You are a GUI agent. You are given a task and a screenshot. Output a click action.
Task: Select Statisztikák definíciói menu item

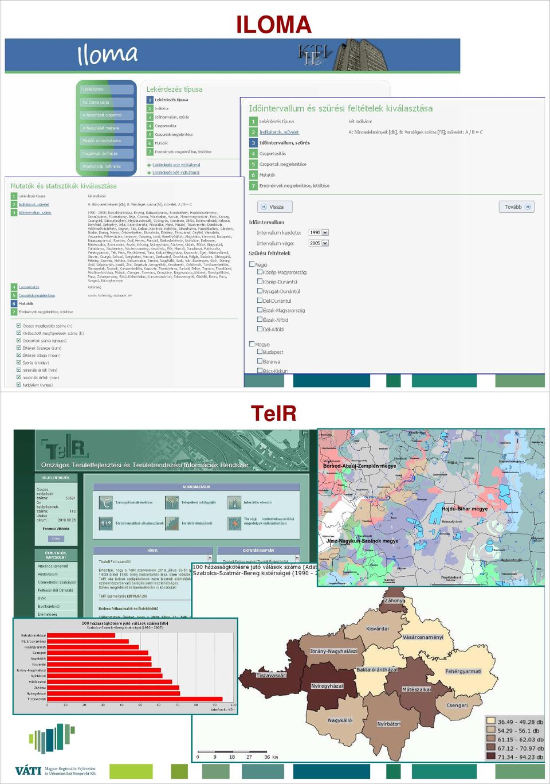coord(107,166)
